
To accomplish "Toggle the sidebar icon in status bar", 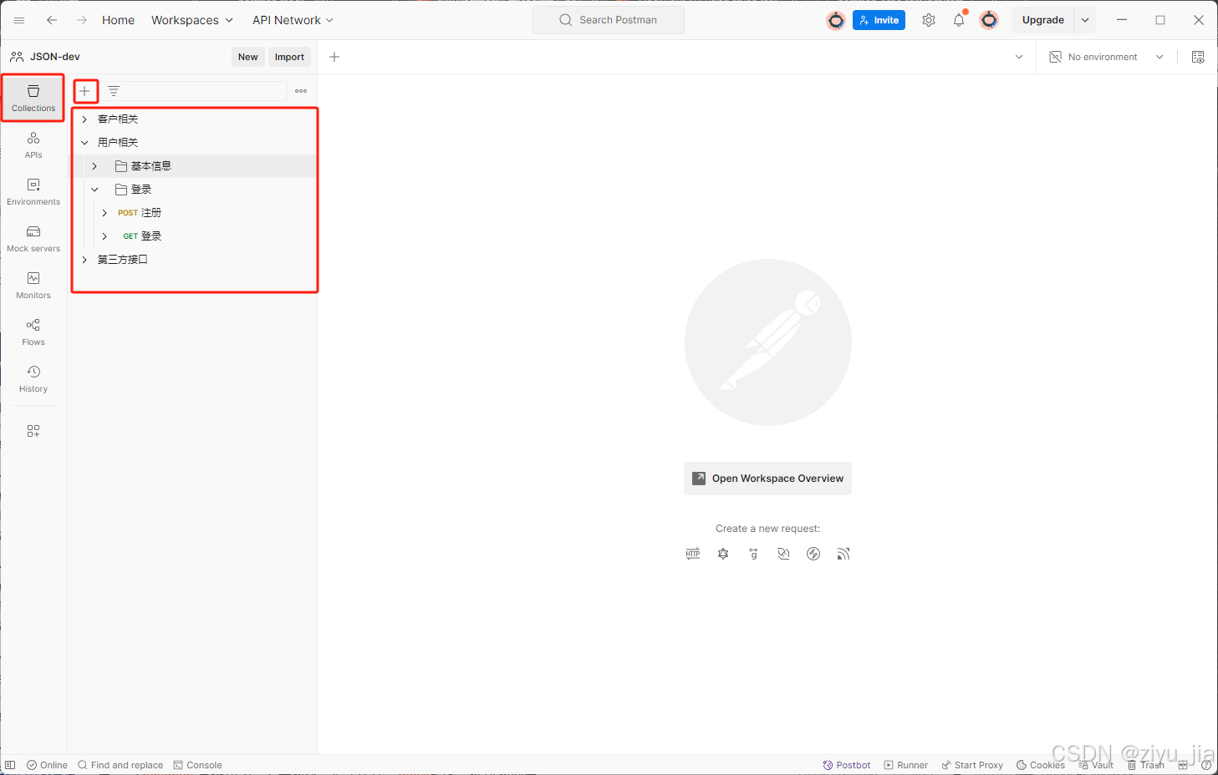I will 10,765.
